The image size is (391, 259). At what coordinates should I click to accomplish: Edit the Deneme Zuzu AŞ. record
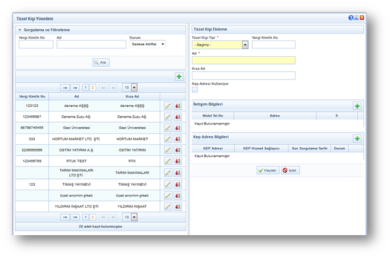point(168,117)
